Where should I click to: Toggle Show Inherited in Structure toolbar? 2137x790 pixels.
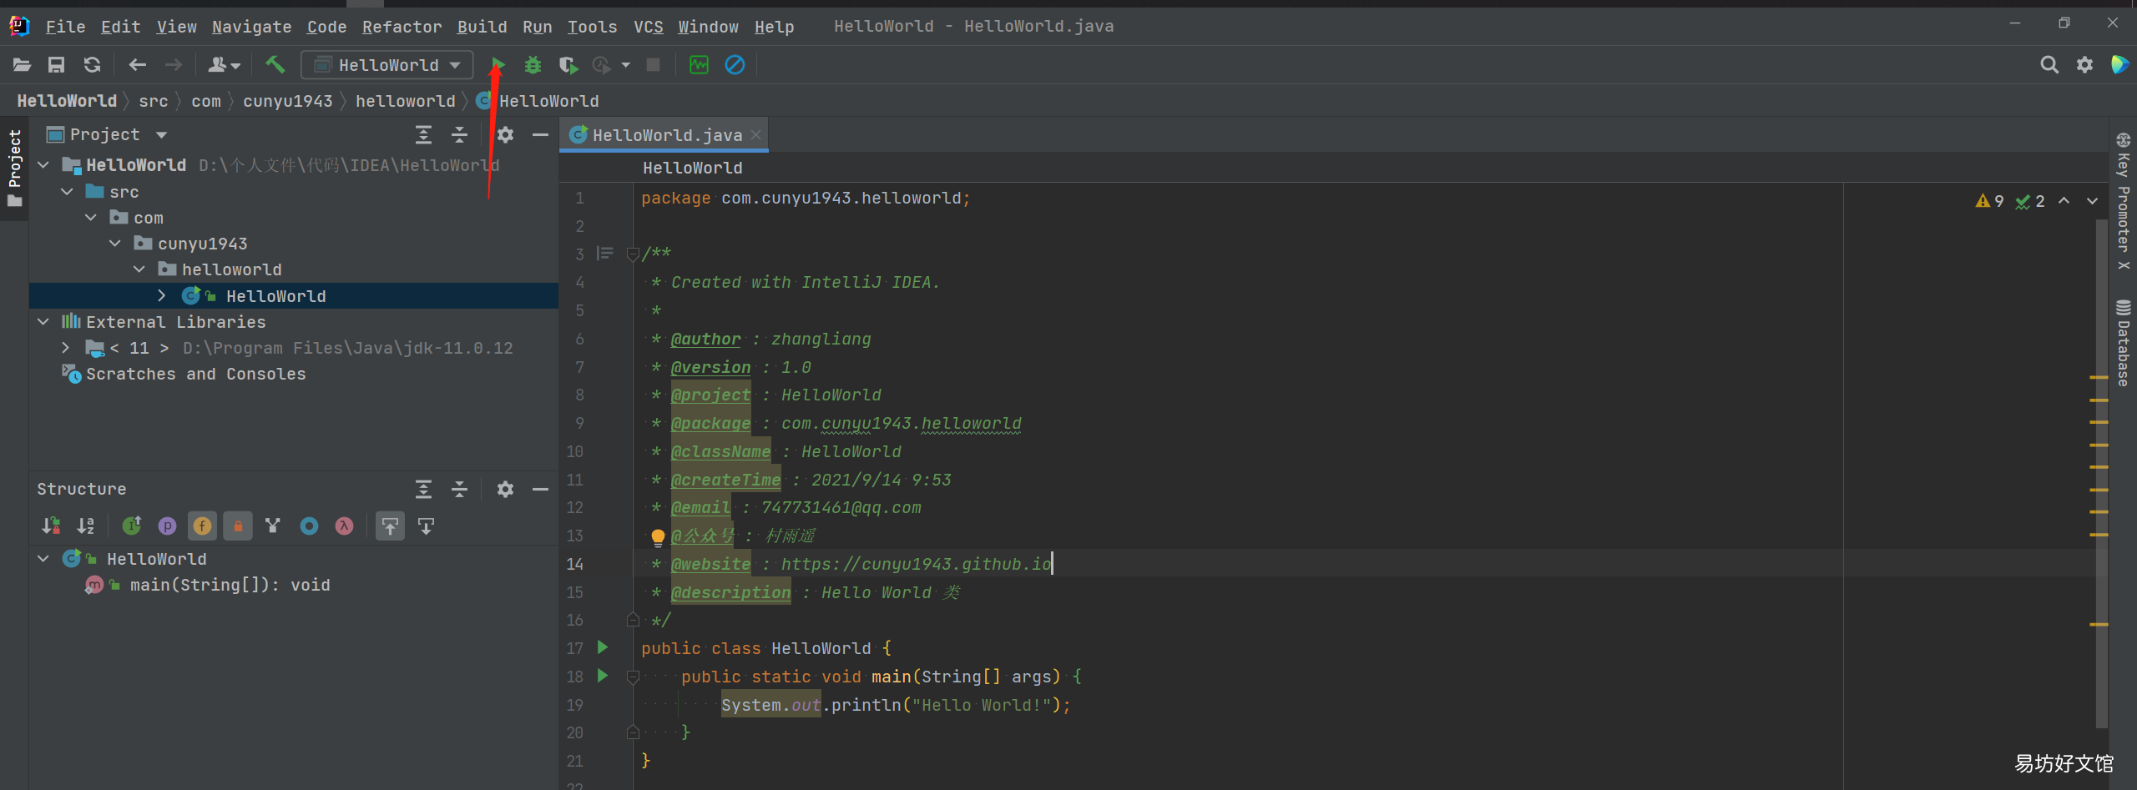[132, 526]
